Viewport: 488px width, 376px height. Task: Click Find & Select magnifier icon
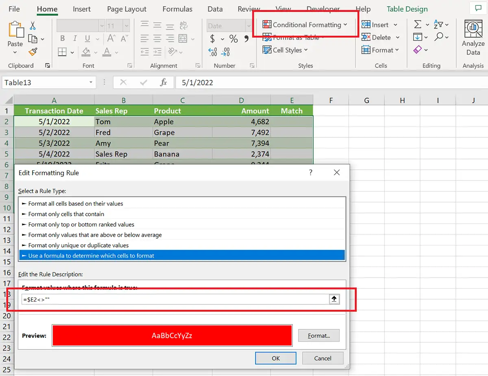pos(438,37)
